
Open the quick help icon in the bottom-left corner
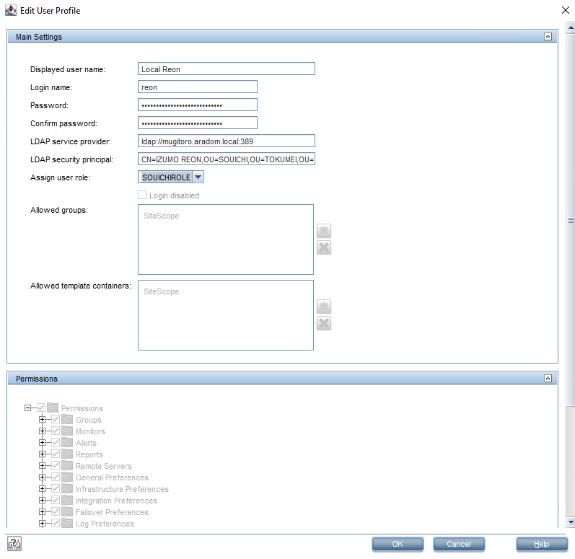pyautogui.click(x=14, y=544)
